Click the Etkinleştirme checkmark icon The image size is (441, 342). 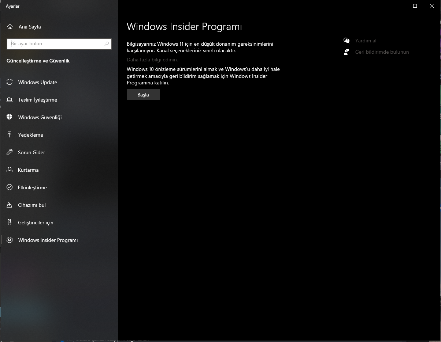(x=10, y=187)
